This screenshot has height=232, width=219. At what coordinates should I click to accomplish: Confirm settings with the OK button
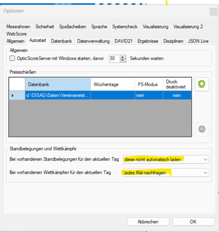(193, 222)
